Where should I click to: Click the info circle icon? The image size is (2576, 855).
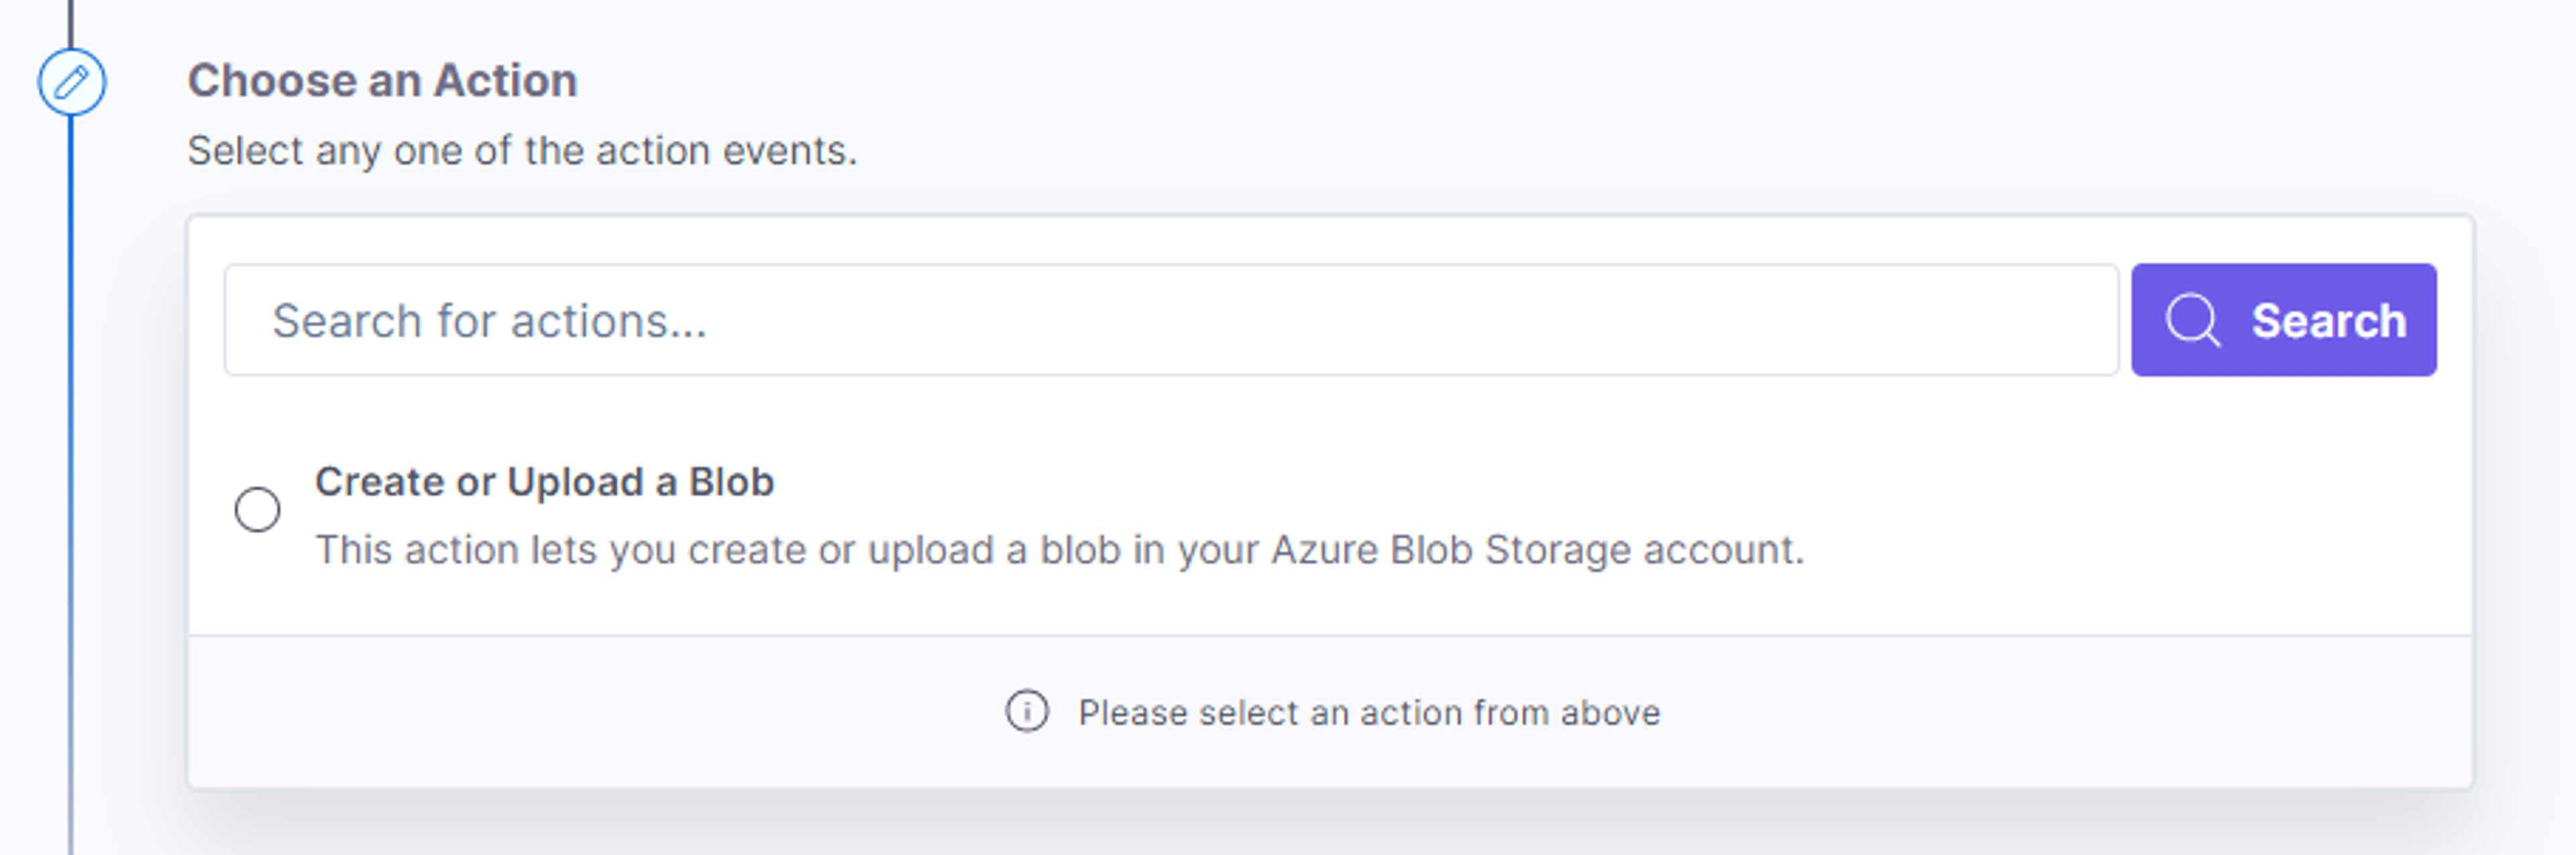point(1027,712)
